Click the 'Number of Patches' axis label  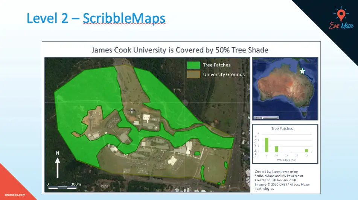pyautogui.click(x=256, y=146)
